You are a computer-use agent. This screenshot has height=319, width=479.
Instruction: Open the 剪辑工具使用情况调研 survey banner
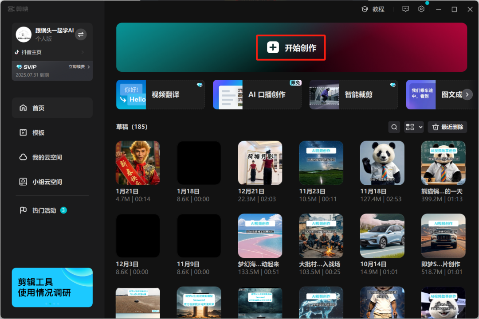[52, 287]
